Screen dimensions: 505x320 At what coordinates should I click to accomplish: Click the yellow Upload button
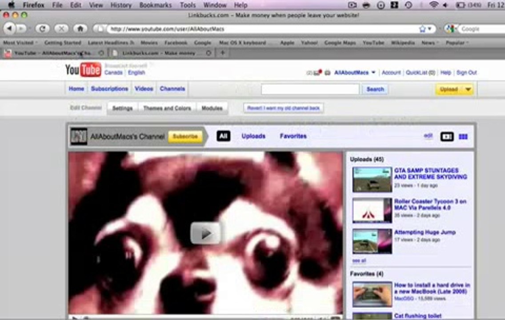pos(449,89)
